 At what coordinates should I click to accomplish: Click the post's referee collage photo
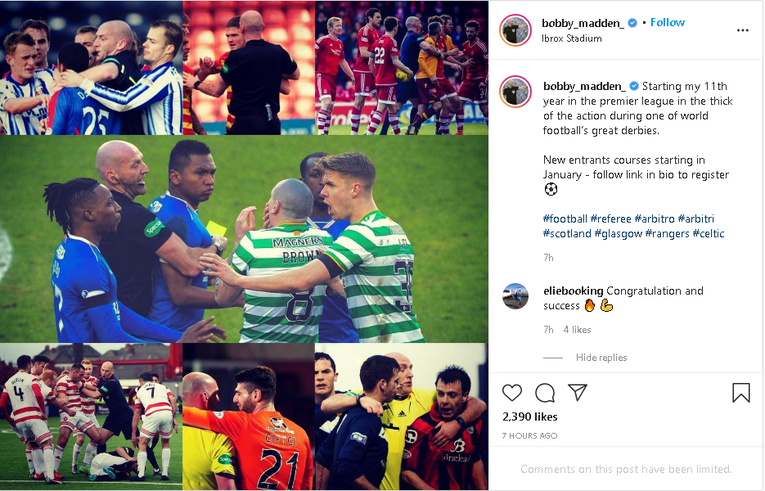(244, 245)
